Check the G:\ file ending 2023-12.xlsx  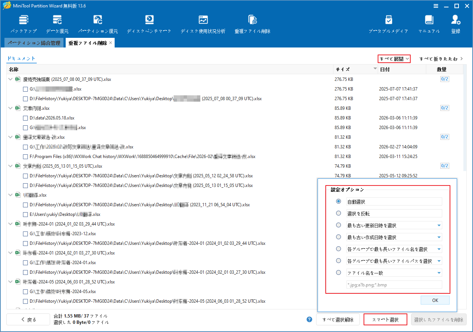click(25, 234)
